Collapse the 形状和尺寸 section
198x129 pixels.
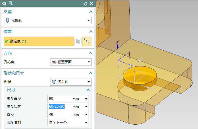(x=91, y=73)
